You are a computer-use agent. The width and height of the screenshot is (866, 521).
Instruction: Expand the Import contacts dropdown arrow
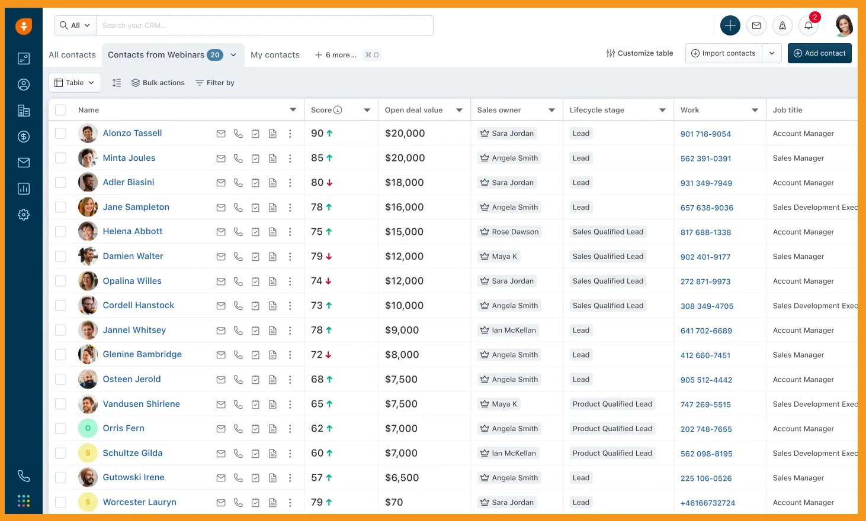(771, 53)
